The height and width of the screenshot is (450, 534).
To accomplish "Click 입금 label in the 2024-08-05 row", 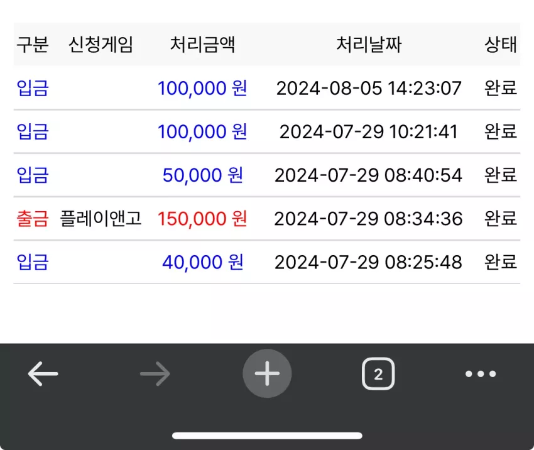I will [x=33, y=88].
